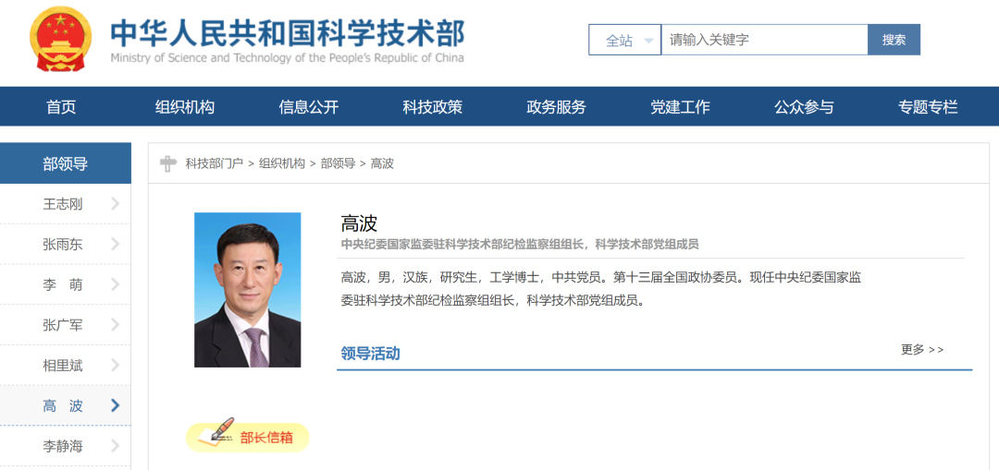
Task: Click the chevron beside 张广军
Action: [116, 325]
